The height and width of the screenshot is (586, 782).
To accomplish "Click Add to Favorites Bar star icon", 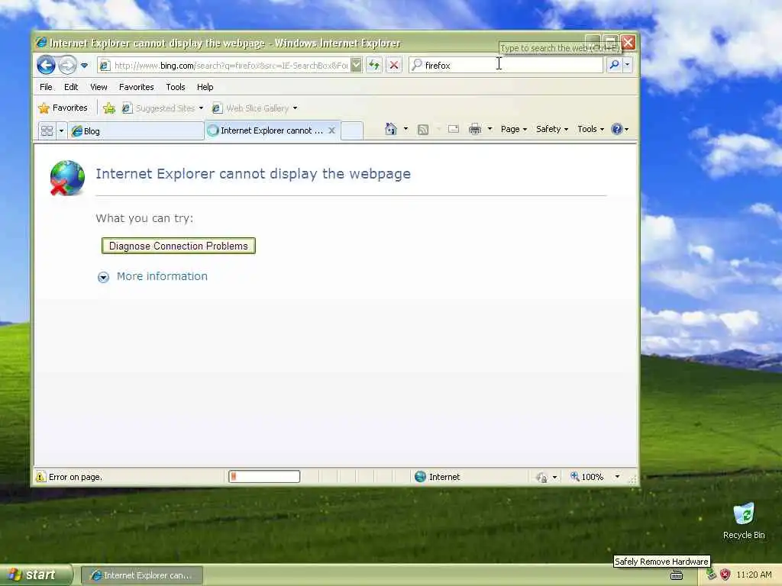I will [109, 108].
